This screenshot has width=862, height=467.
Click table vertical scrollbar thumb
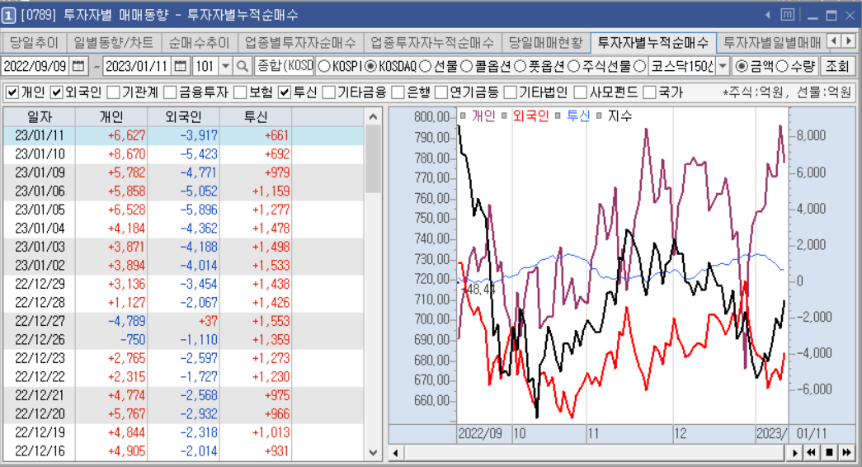click(374, 159)
